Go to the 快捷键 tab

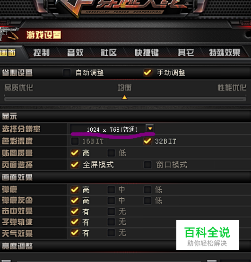pos(147,53)
